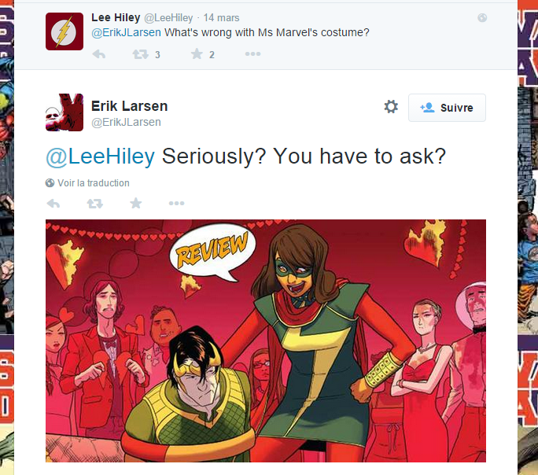Retweet Erik Larsen's tweet
This screenshot has height=475, width=538.
click(94, 204)
